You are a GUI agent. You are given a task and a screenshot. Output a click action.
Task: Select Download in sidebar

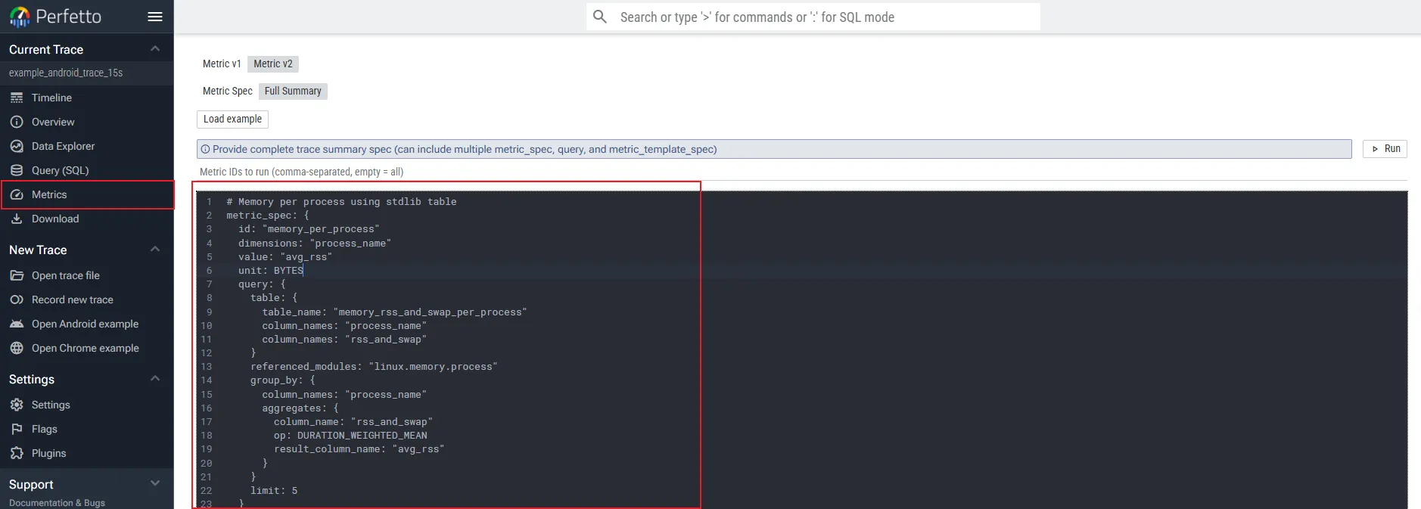coord(87,219)
